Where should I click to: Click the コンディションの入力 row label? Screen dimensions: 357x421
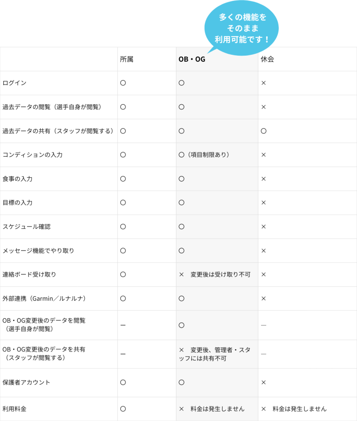(33, 155)
